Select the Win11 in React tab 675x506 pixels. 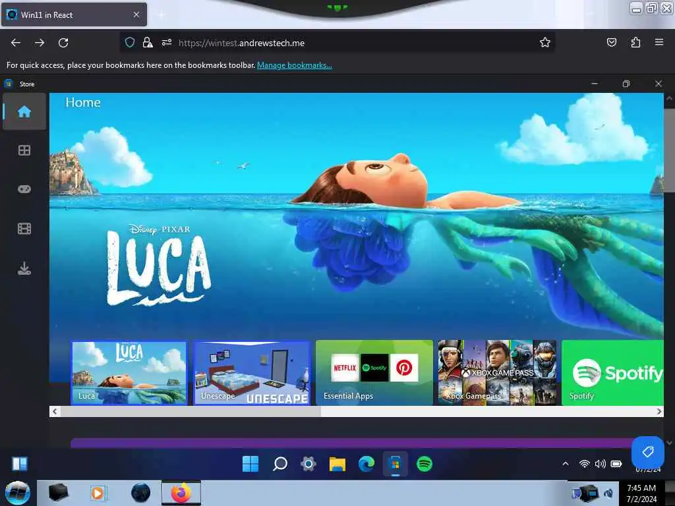[x=74, y=14]
